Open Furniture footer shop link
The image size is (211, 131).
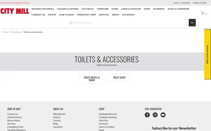(103, 124)
